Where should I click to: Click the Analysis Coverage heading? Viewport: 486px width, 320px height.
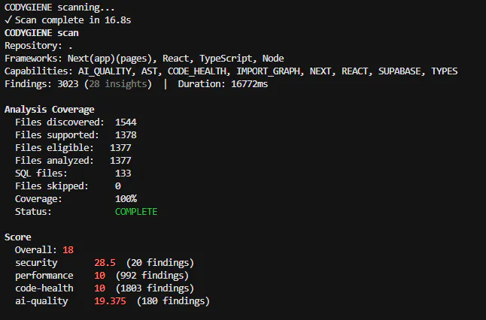click(50, 110)
